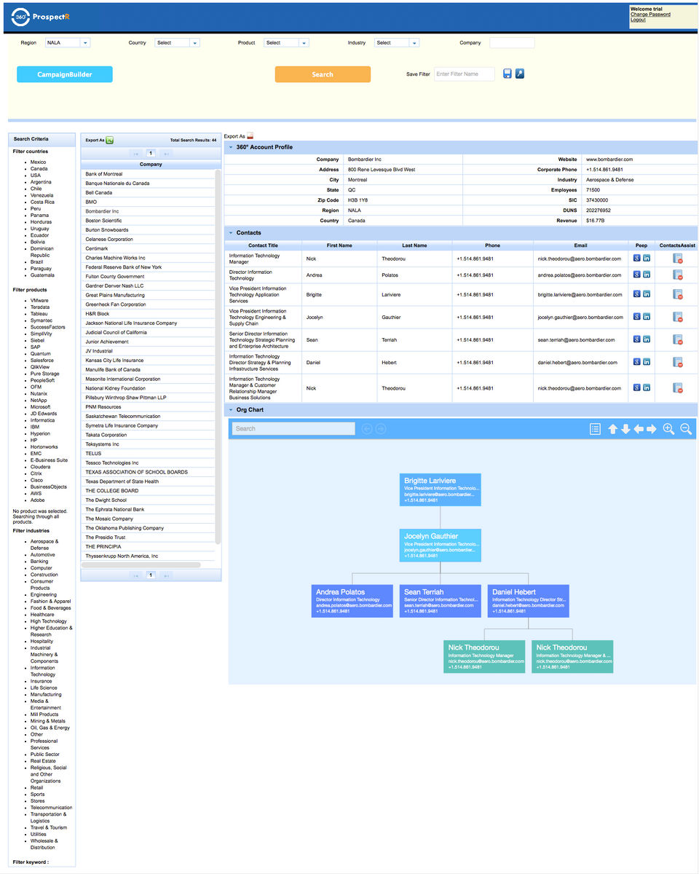This screenshot has width=699, height=874.
Task: Open saved filters with the key icon
Action: [520, 74]
